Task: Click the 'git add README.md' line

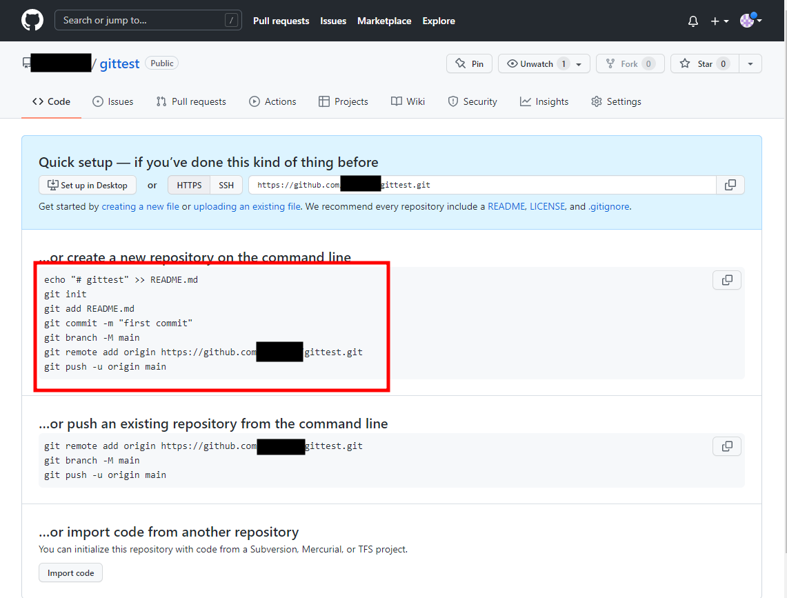Action: 90,309
